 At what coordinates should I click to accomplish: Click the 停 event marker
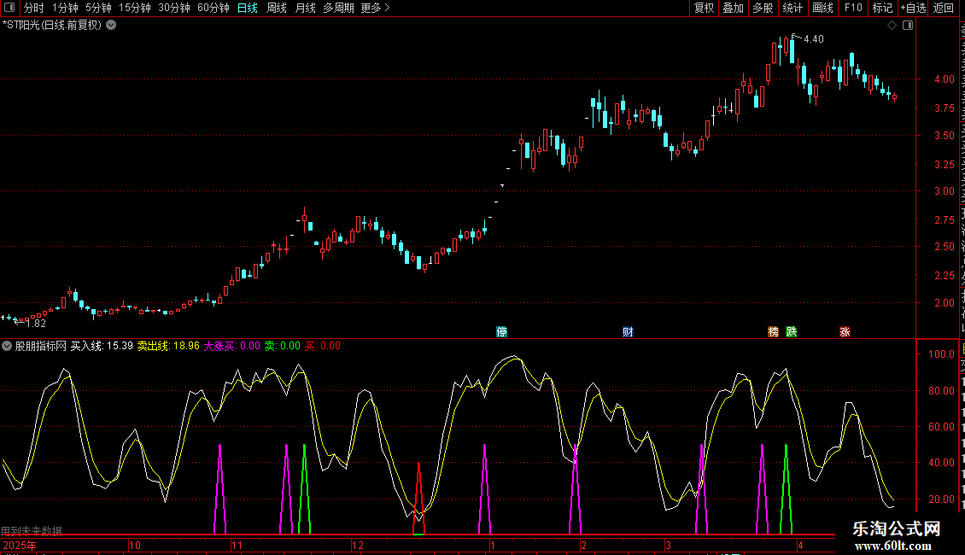tap(501, 331)
